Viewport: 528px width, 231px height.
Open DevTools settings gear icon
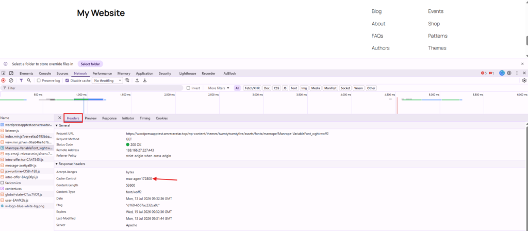(x=509, y=73)
